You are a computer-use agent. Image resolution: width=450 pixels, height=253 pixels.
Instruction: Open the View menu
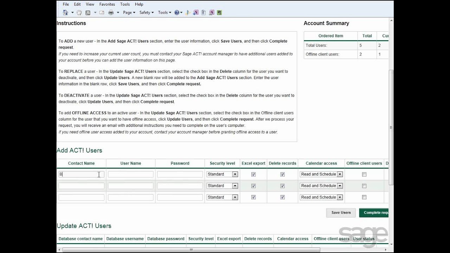(x=90, y=4)
